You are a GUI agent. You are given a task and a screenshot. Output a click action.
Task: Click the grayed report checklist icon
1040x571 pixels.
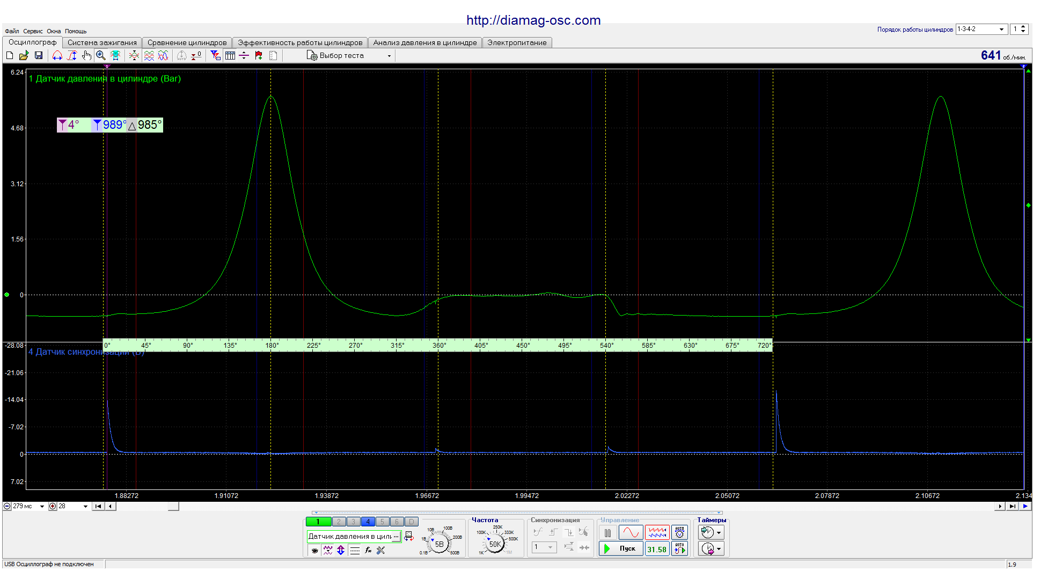(x=273, y=55)
